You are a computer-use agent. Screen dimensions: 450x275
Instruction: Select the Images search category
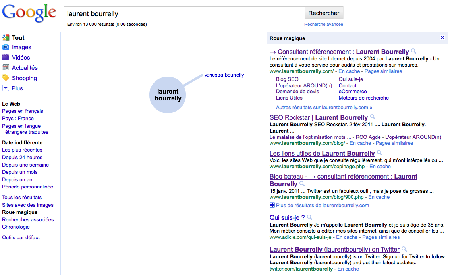pyautogui.click(x=21, y=47)
